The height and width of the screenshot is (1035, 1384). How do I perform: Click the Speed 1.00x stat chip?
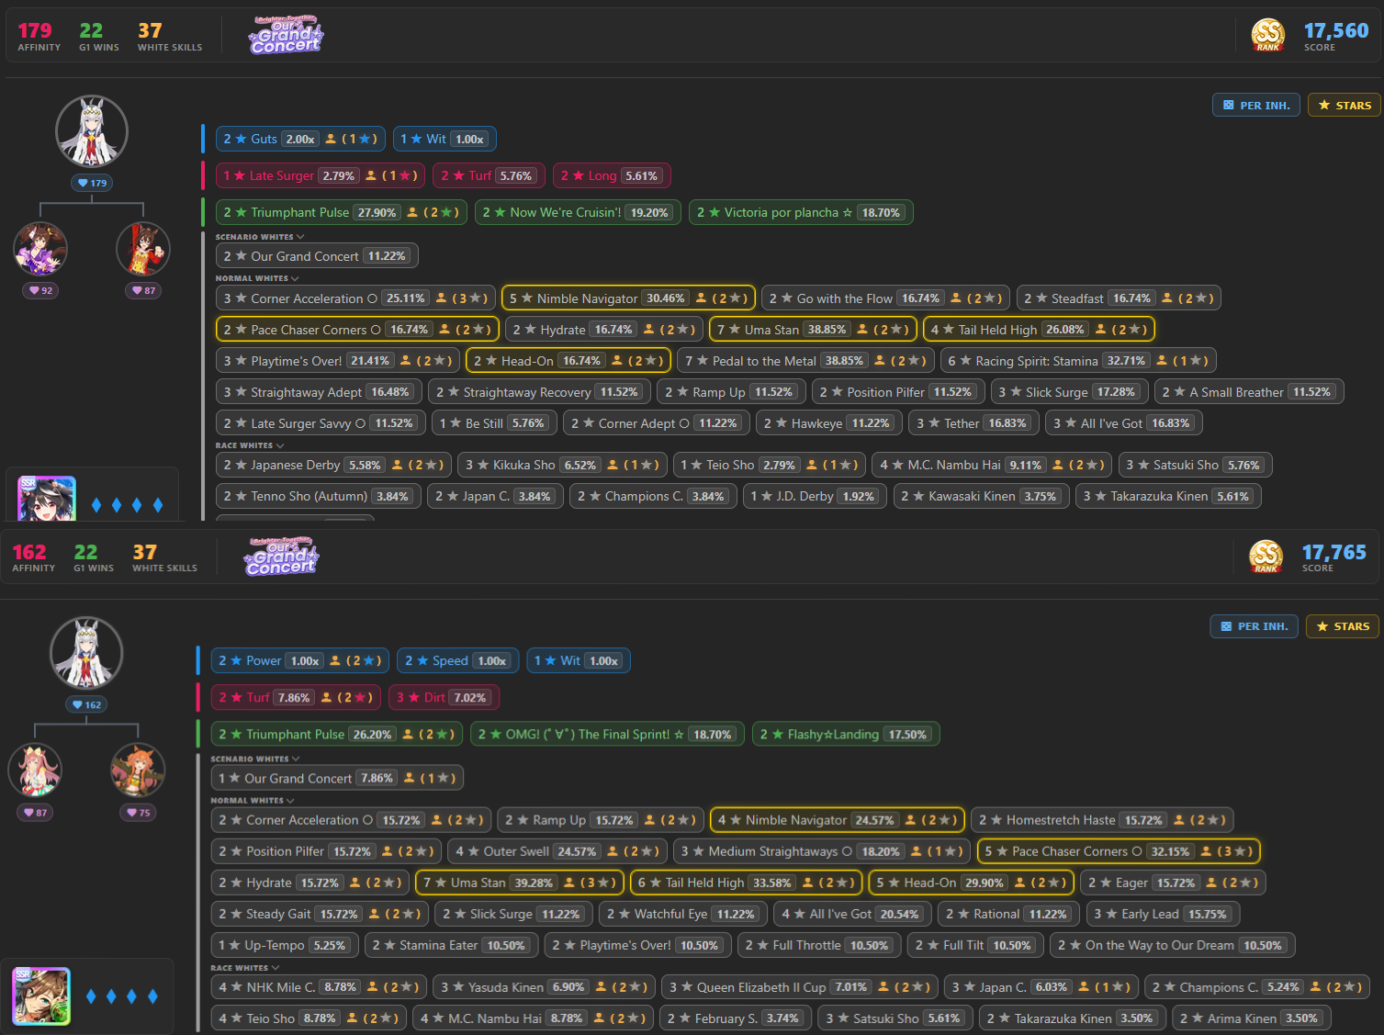tap(458, 660)
